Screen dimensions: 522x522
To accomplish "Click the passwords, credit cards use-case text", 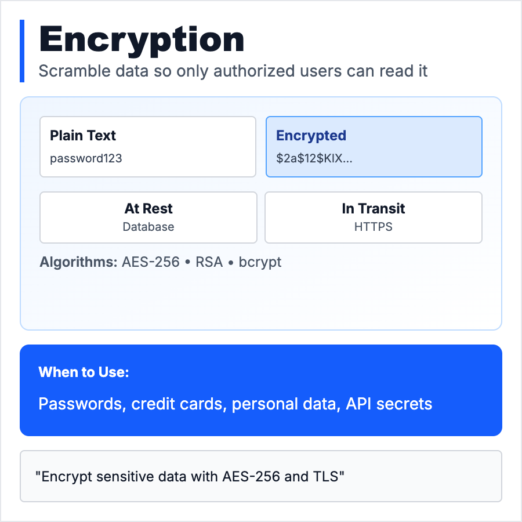I will pos(235,404).
